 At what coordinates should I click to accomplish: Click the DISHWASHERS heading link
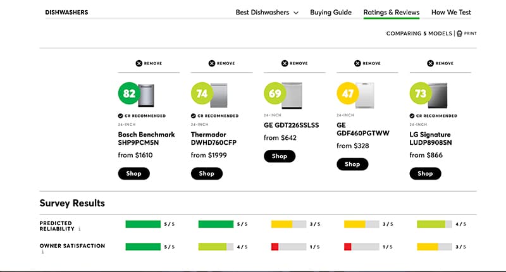(x=66, y=12)
